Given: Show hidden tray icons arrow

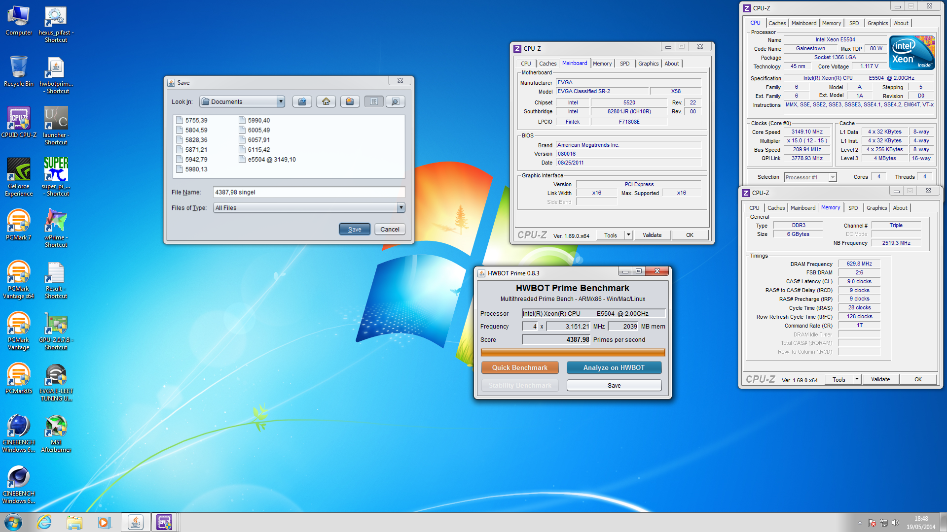Looking at the screenshot, I should pyautogui.click(x=860, y=523).
